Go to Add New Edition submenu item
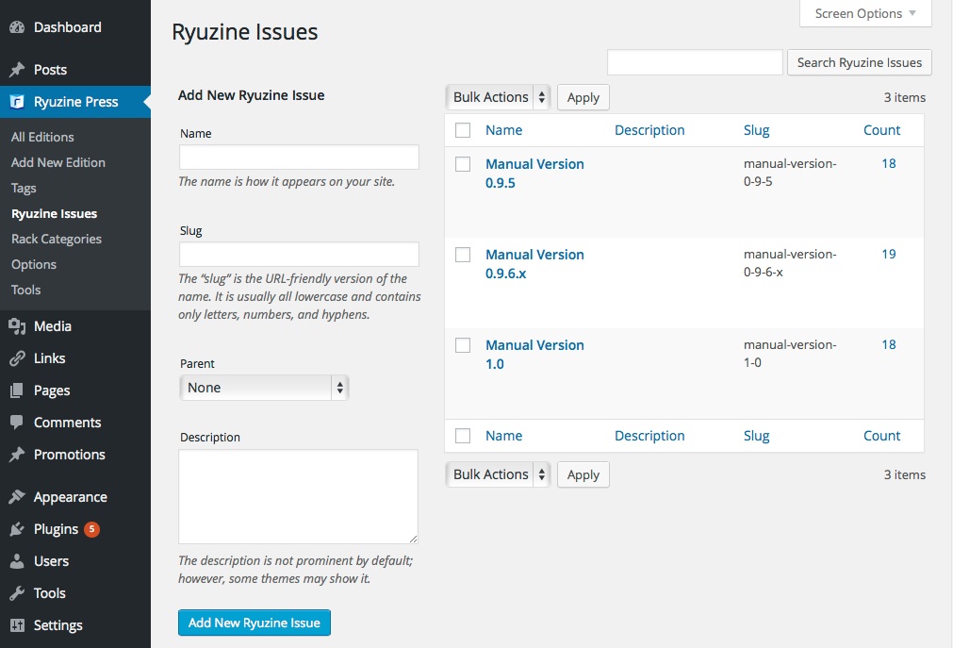The image size is (953, 648). 58,162
